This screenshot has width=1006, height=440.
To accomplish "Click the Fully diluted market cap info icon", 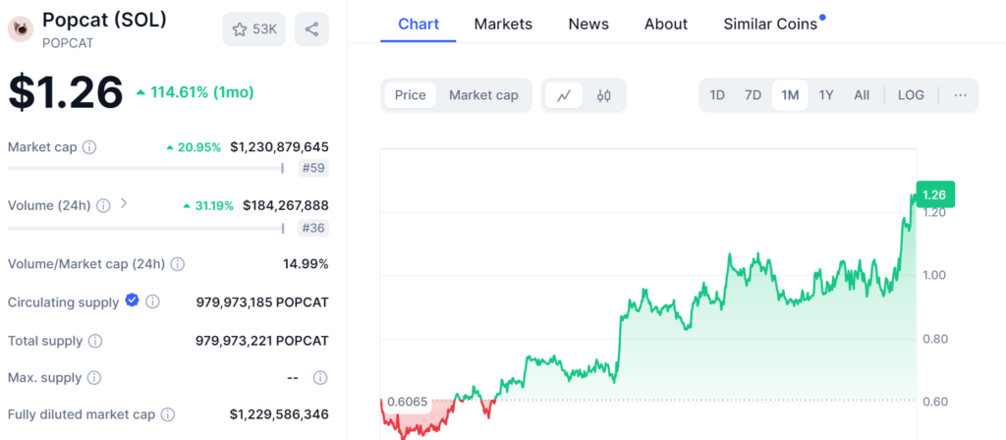I will point(168,415).
